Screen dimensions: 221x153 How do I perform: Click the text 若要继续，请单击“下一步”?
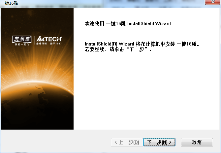(118, 49)
